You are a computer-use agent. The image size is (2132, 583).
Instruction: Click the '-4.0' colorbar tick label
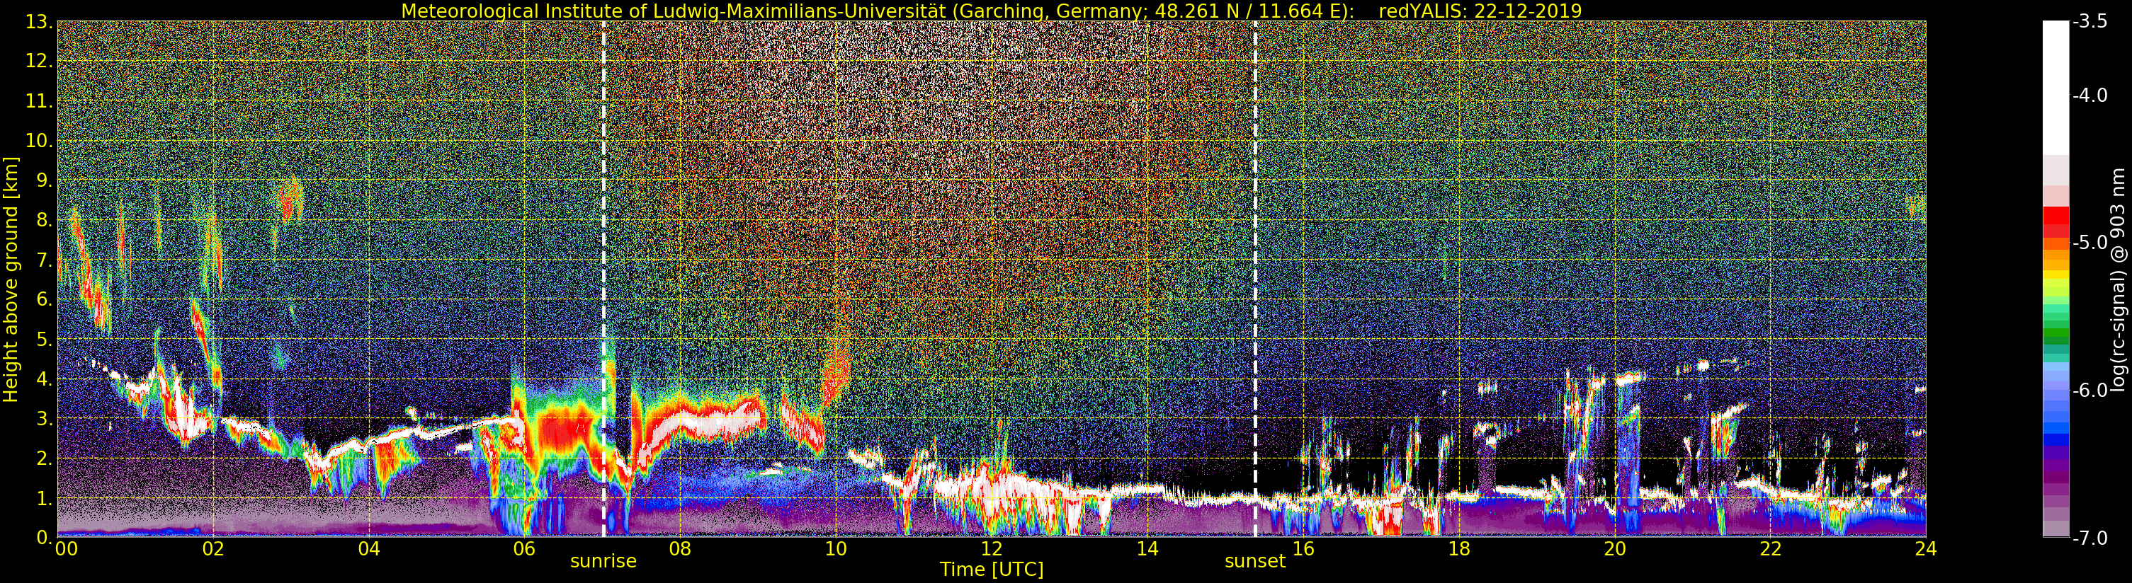(2090, 95)
